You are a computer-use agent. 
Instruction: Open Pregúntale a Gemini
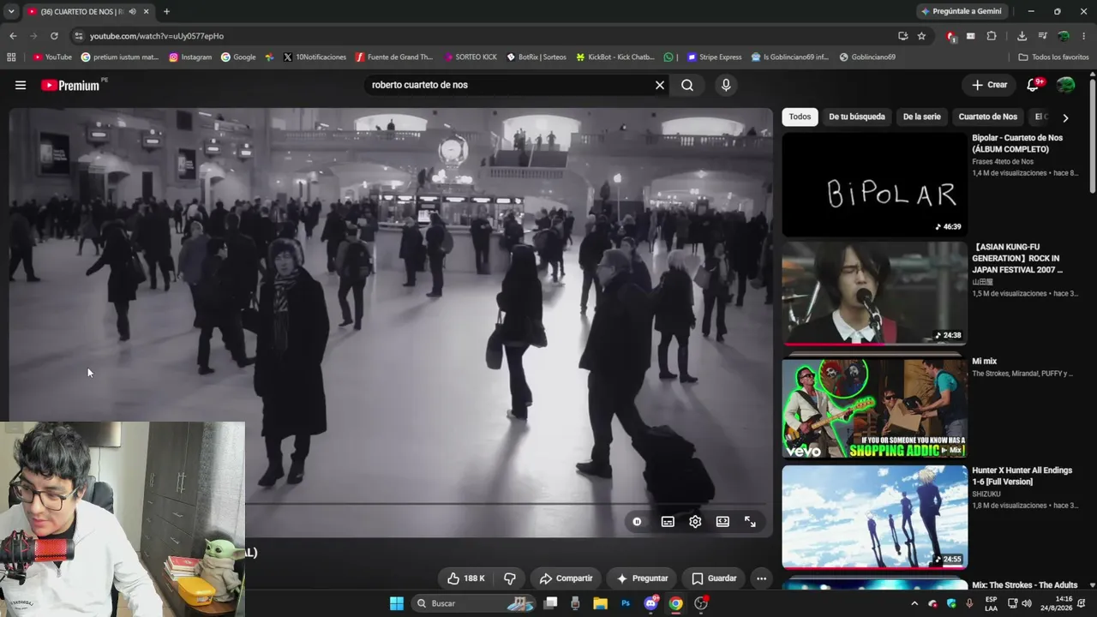click(x=961, y=11)
